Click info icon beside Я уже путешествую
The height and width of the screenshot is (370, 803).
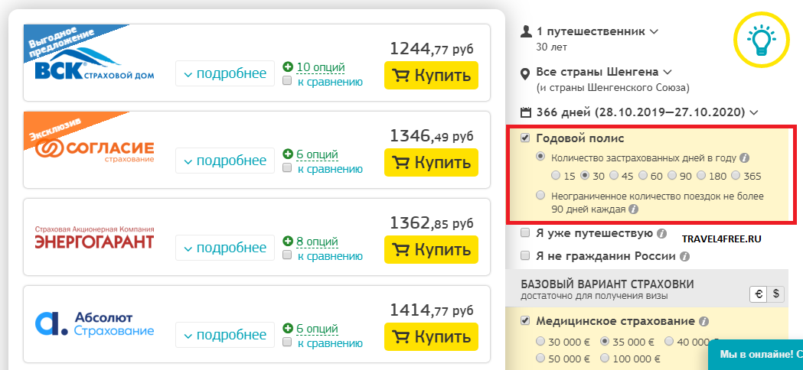coord(661,234)
